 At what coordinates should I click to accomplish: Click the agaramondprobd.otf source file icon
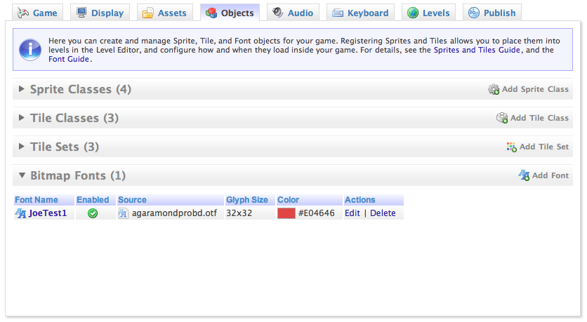click(x=124, y=213)
